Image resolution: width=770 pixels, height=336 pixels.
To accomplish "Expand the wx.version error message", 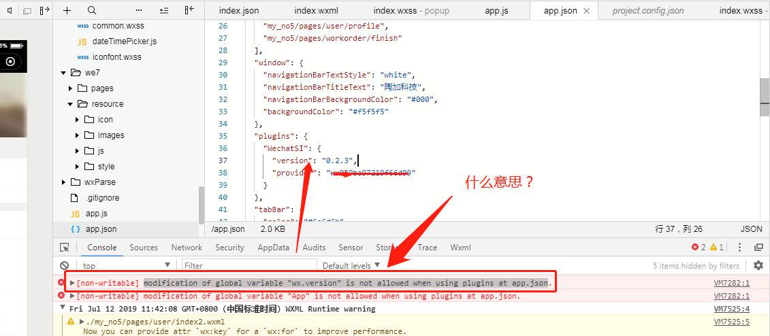I will [x=73, y=283].
